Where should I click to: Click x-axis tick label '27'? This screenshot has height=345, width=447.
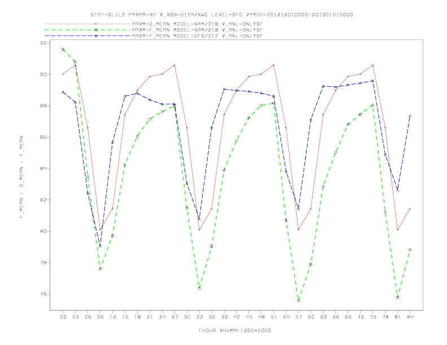(x=174, y=317)
